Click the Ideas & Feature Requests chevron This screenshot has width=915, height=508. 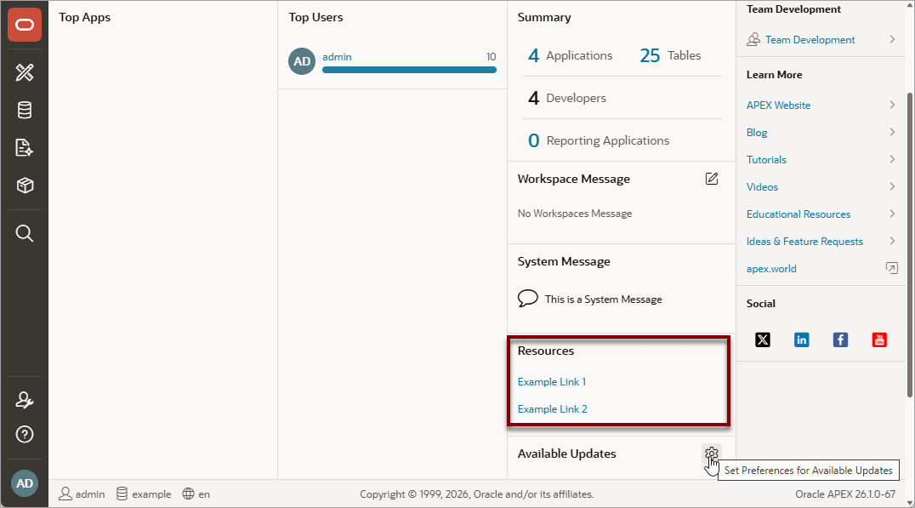(892, 241)
